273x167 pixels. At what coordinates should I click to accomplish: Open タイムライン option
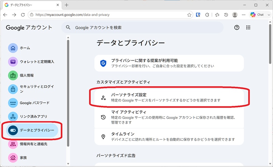pyautogui.click(x=169, y=137)
